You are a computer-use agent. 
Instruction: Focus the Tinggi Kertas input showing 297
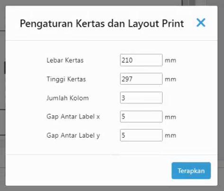[x=141, y=79]
